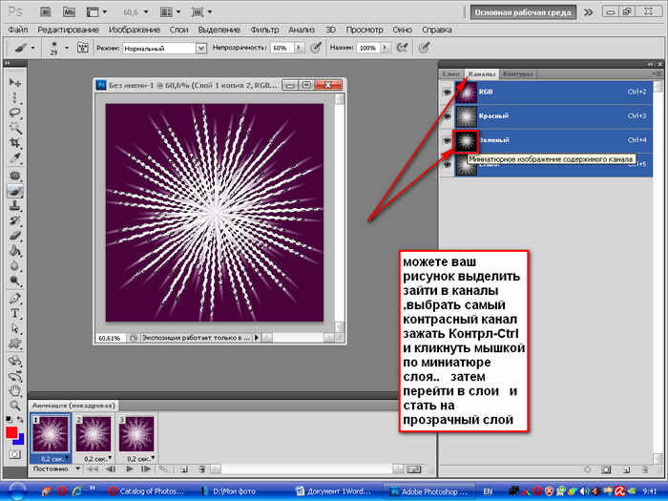
Task: Open the Фильтр menu
Action: click(x=264, y=30)
